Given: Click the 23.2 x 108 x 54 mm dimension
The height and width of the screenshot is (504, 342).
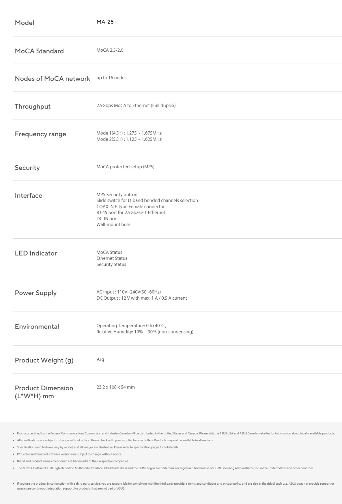Looking at the screenshot, I should [115, 387].
